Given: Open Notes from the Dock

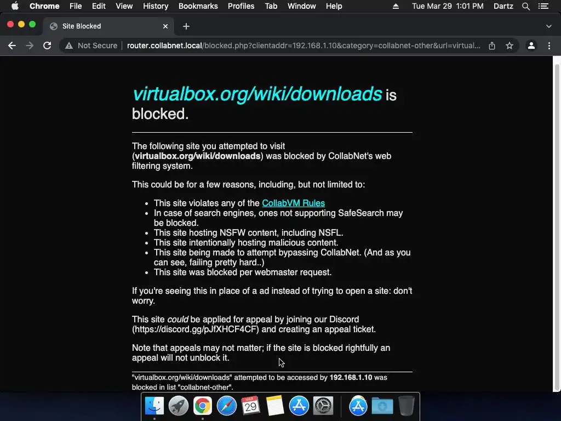Looking at the screenshot, I should (275, 406).
